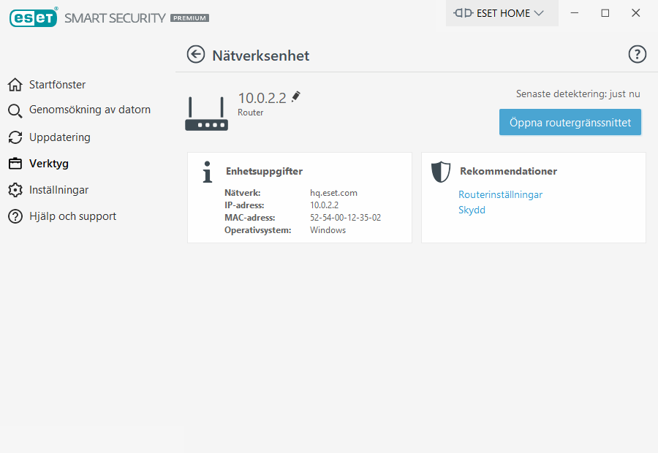Open Hjälp och support page
658x453 pixels.
[x=72, y=216]
